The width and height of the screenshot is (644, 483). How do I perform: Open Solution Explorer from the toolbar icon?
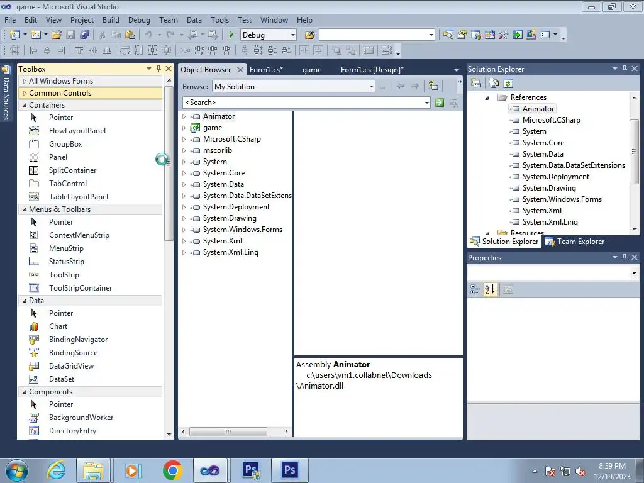point(448,35)
